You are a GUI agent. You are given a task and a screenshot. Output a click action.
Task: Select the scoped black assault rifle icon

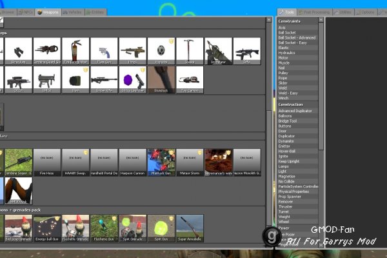coord(19,80)
